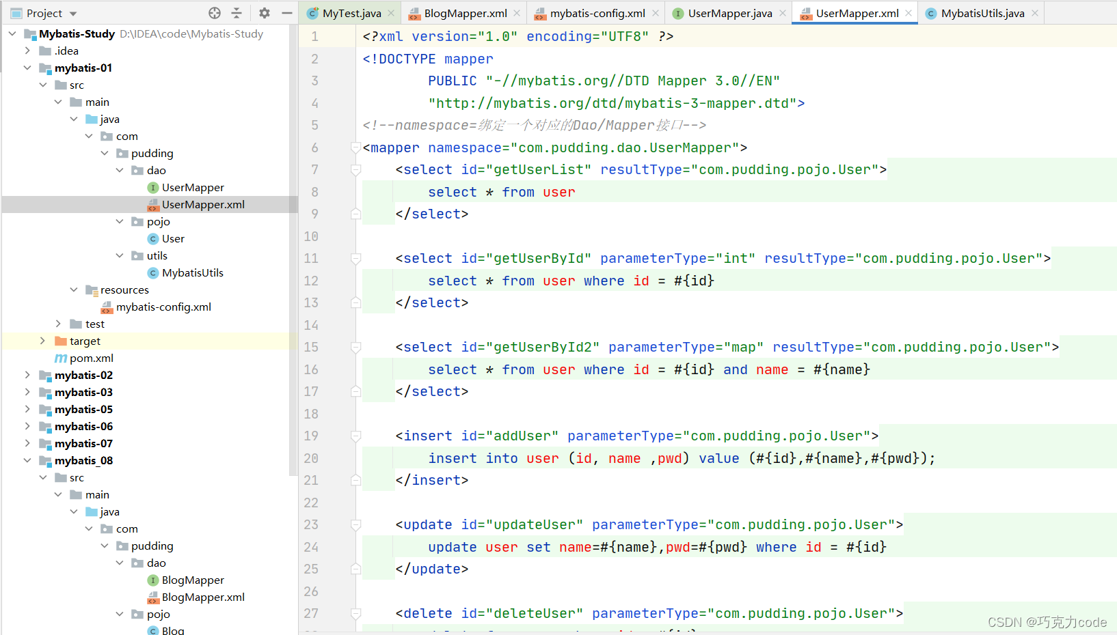
Task: Select UserMapper.xml file icon in project tree
Action: [x=153, y=205]
